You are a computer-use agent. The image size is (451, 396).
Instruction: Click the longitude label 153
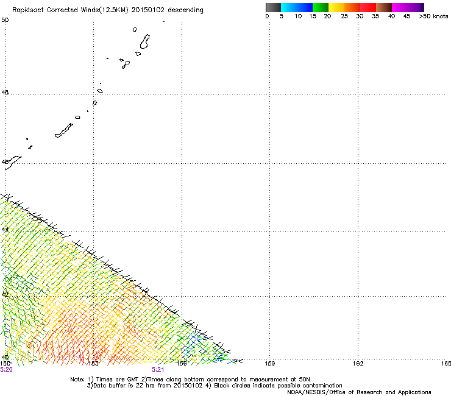coord(93,364)
